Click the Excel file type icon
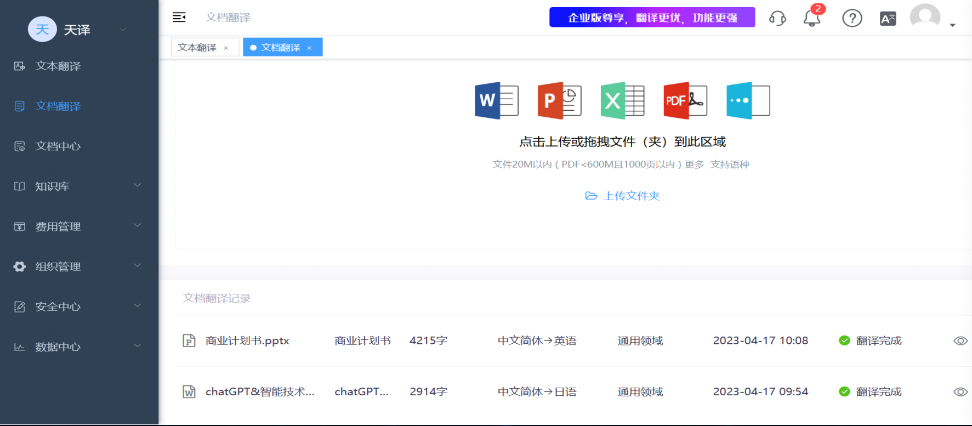This screenshot has width=972, height=426. point(622,100)
